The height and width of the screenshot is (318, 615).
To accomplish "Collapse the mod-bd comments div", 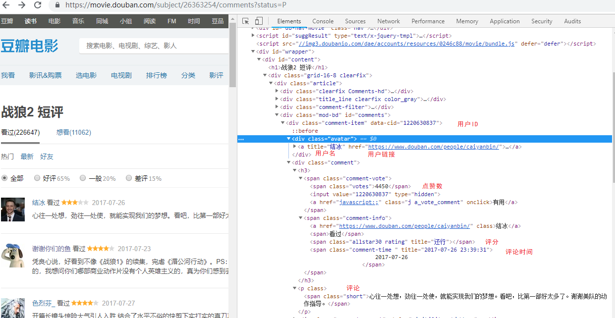I will point(277,115).
